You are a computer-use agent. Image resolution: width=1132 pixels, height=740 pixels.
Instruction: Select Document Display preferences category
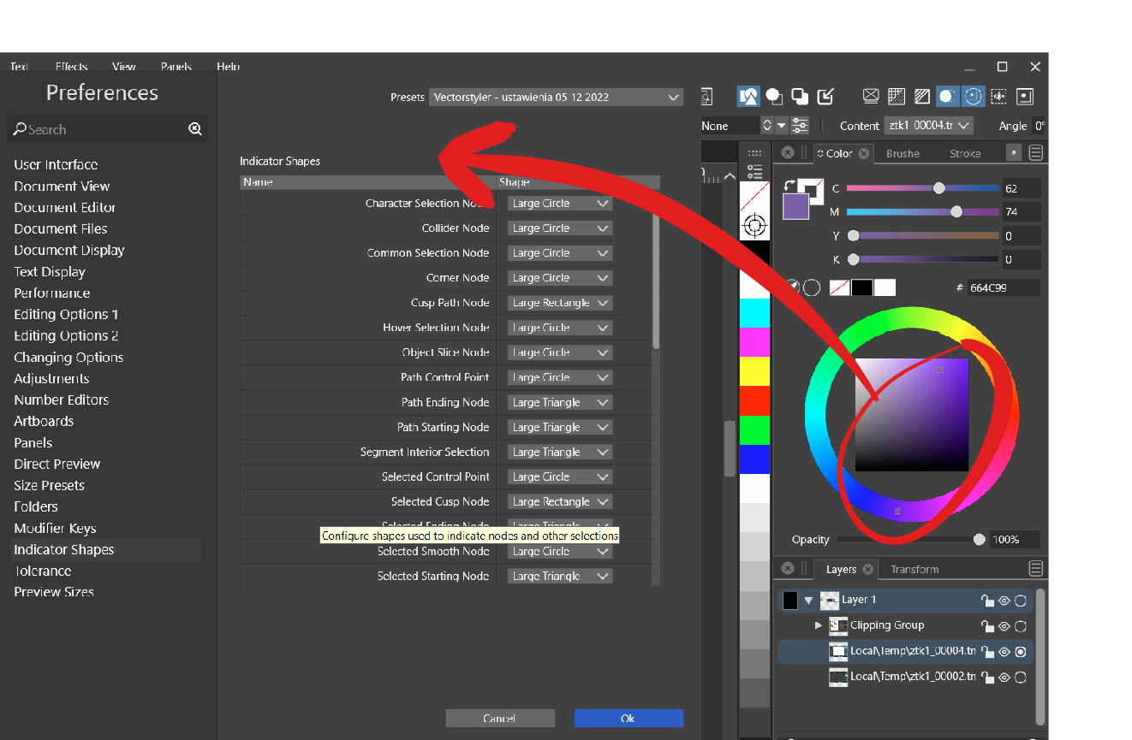[x=69, y=251]
